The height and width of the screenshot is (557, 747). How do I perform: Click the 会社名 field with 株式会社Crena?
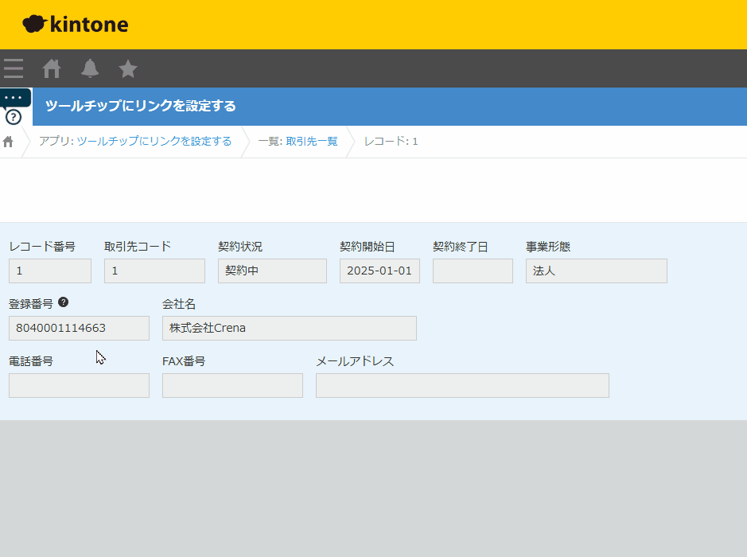pyautogui.click(x=289, y=328)
